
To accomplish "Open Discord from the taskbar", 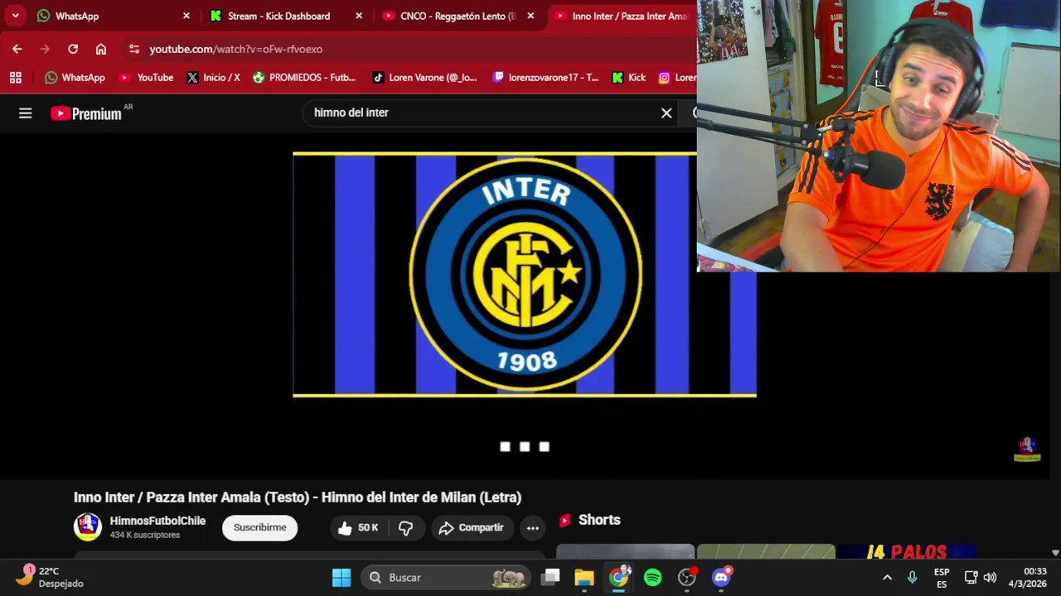I will pyautogui.click(x=721, y=577).
